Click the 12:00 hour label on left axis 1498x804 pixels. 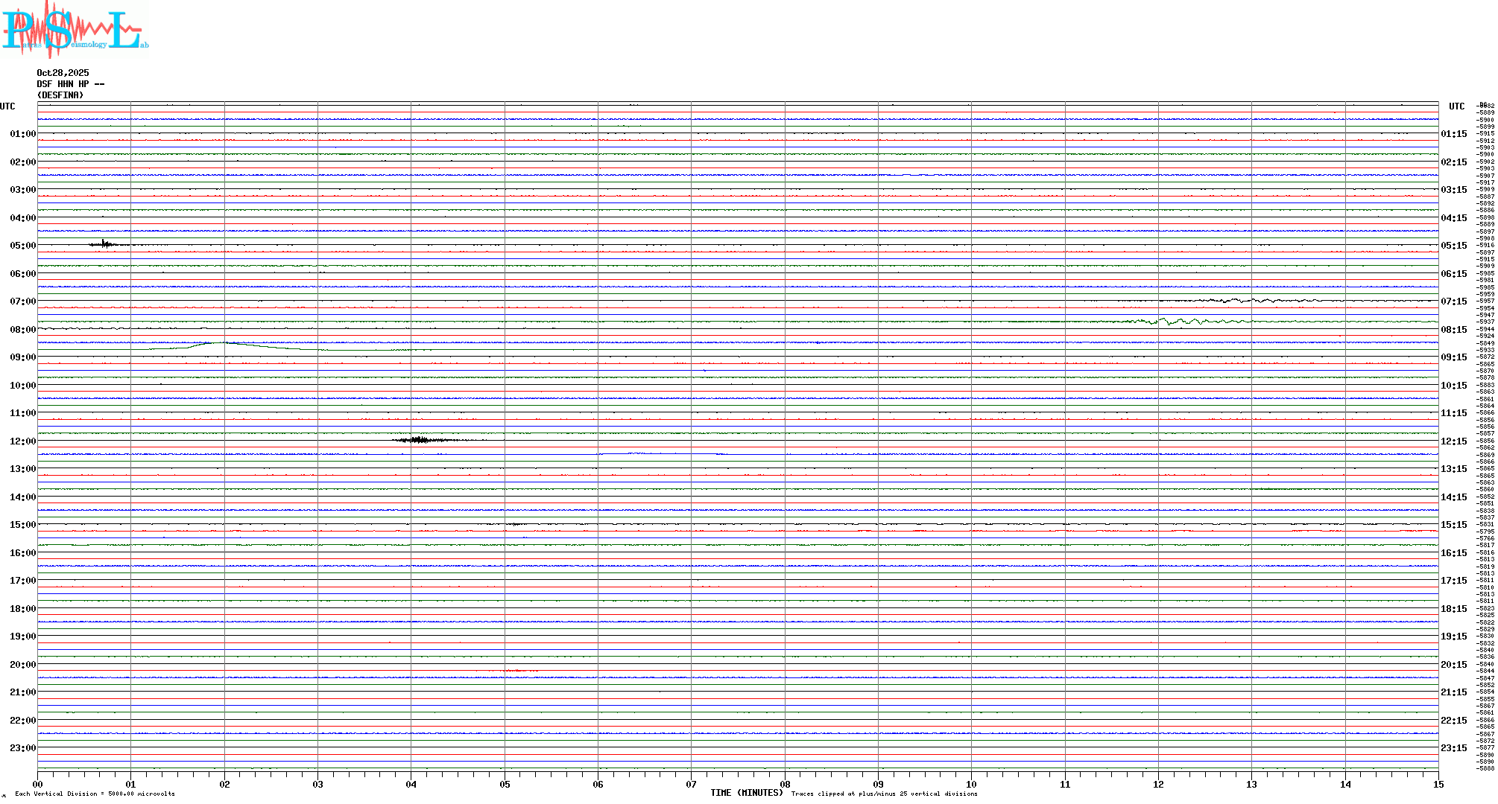pos(22,441)
